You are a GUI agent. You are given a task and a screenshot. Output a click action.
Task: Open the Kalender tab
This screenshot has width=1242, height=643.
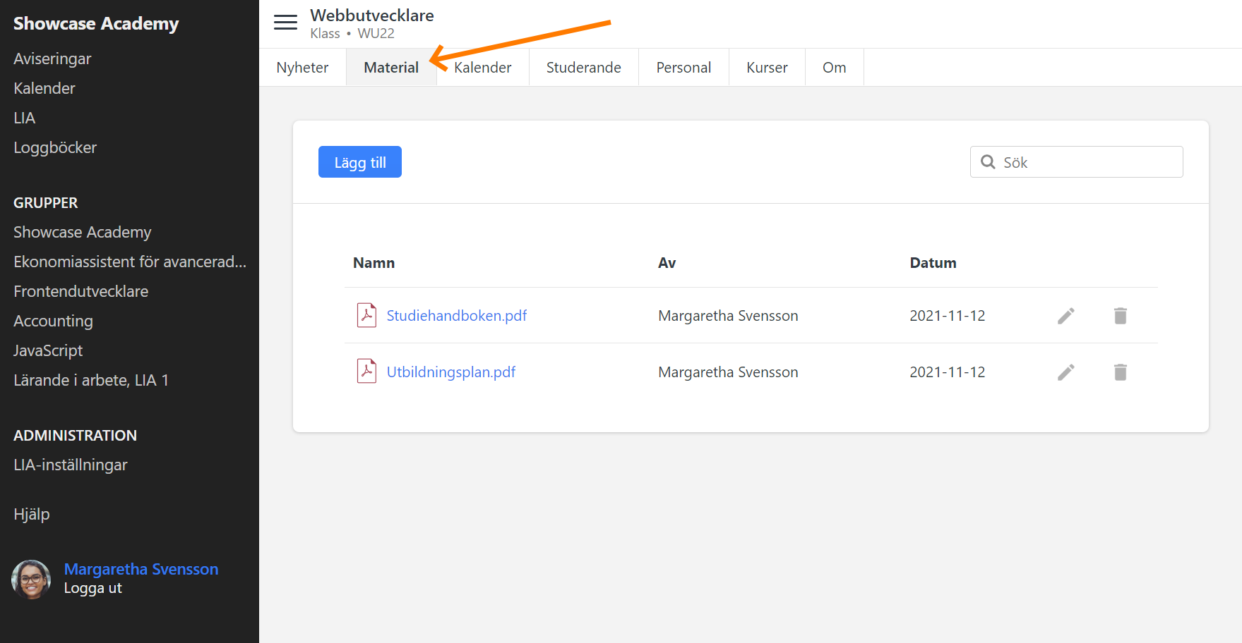pos(483,68)
